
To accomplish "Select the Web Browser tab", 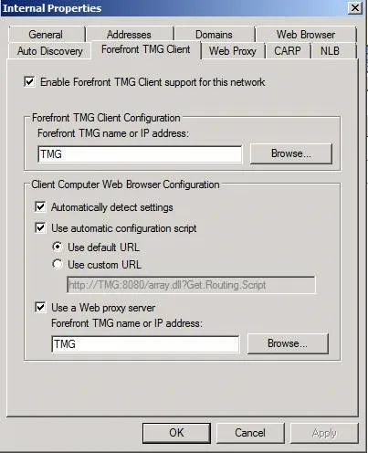I will 305,35.
